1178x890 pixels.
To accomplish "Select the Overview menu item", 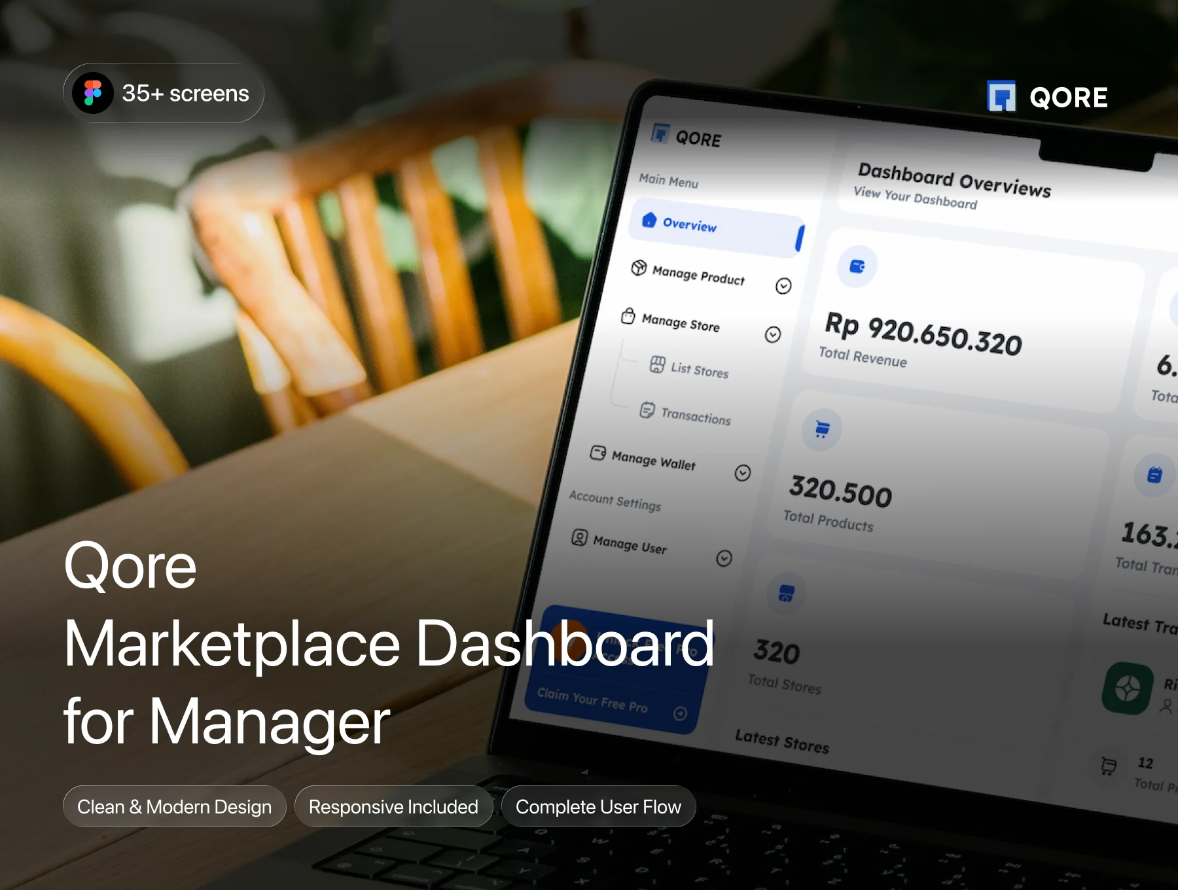I will (x=717, y=227).
